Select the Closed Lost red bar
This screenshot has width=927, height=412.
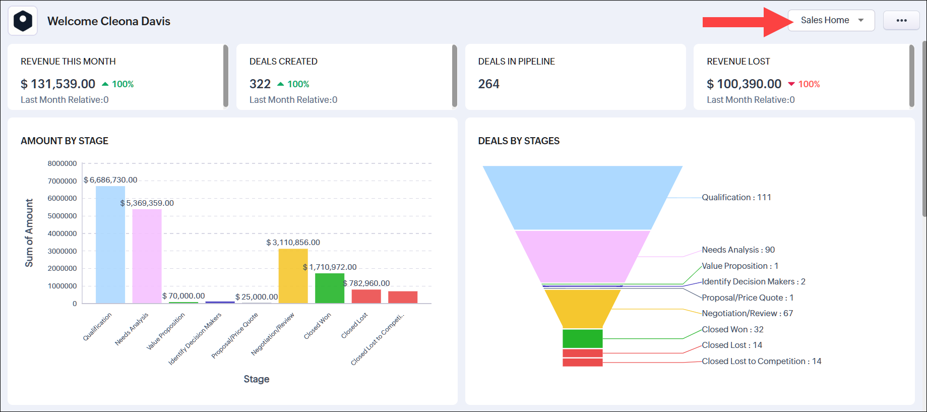pos(366,296)
